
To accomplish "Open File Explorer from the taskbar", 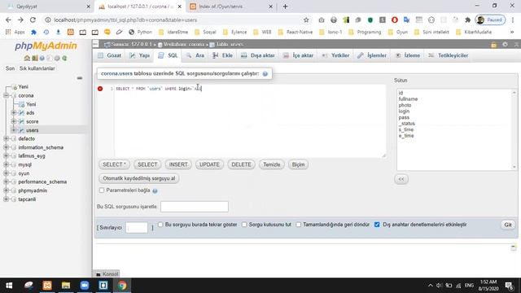I will click(66, 286).
